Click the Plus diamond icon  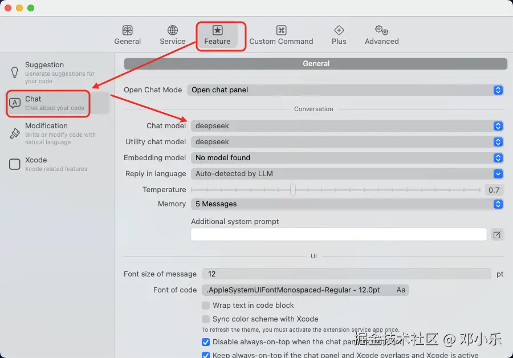339,30
